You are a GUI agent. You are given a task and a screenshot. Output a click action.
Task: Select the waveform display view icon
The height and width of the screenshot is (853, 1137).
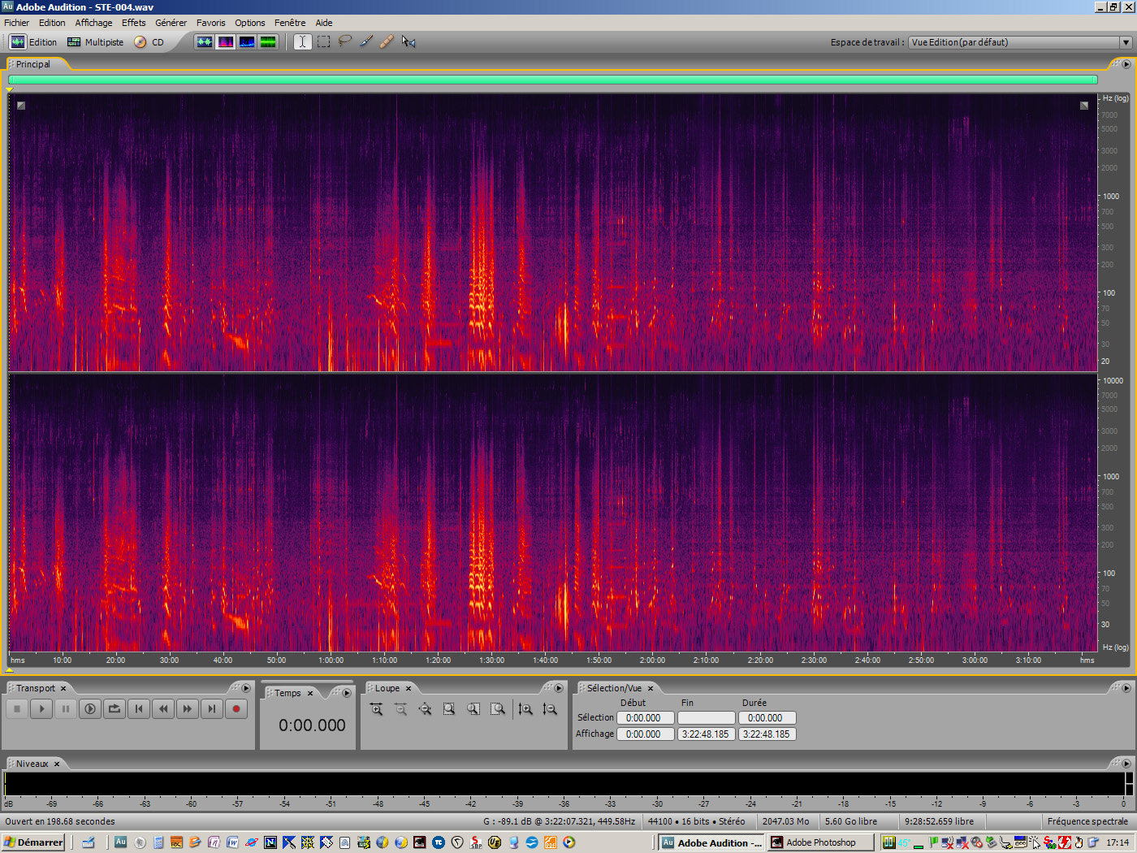(x=205, y=41)
